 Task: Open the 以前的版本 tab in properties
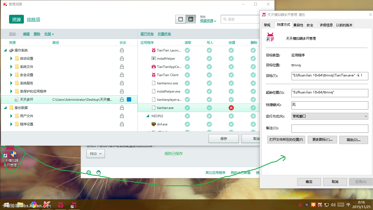point(344,25)
